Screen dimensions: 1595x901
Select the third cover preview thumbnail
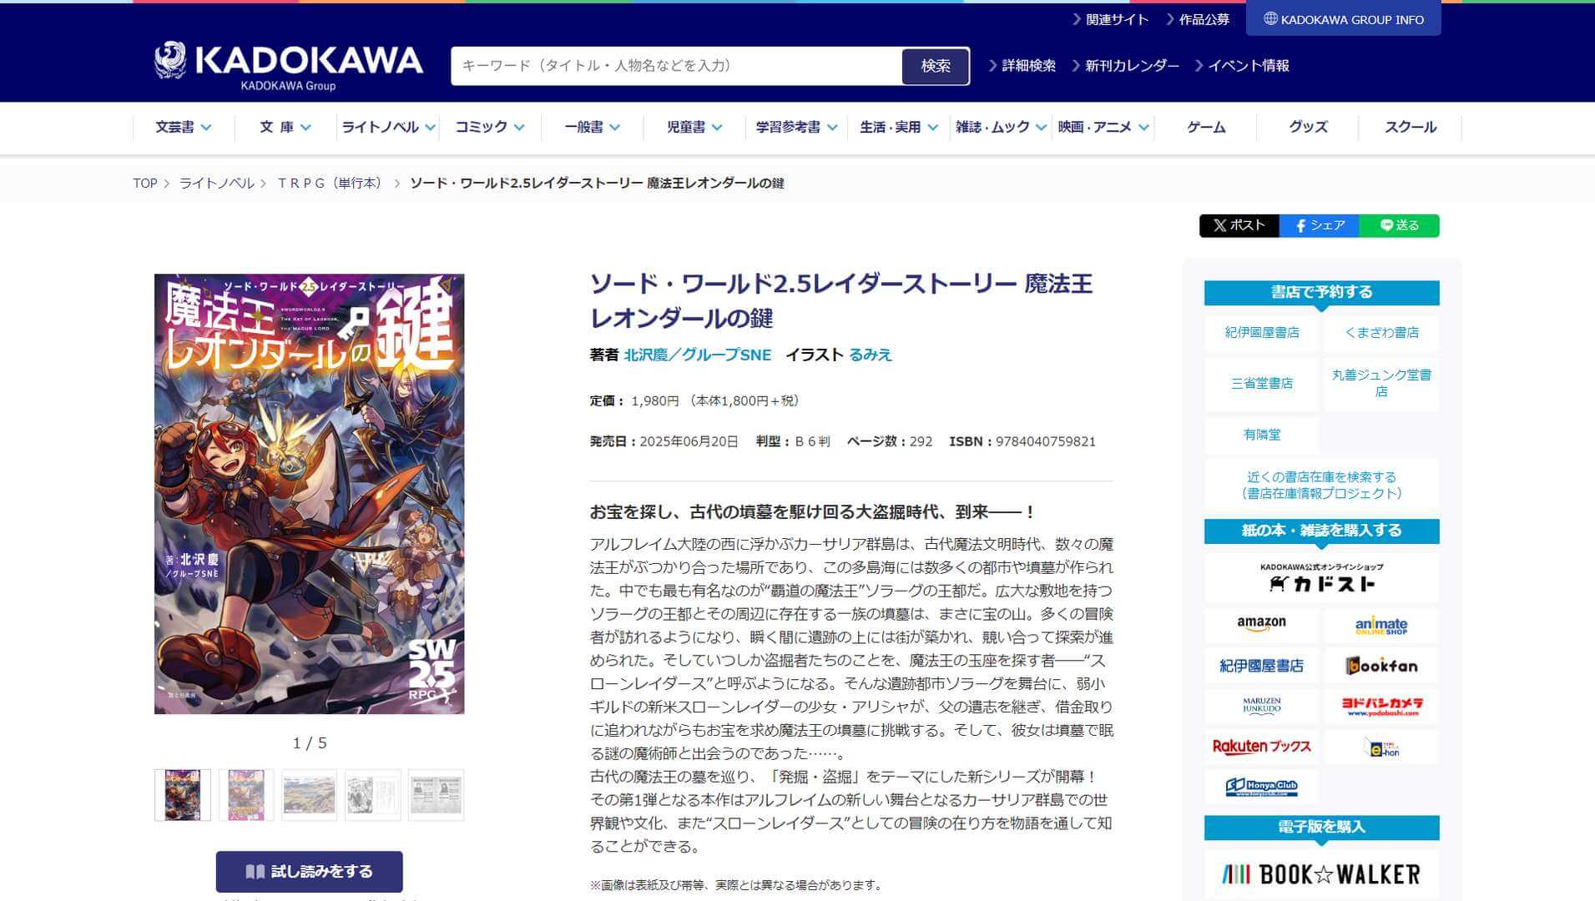(310, 795)
